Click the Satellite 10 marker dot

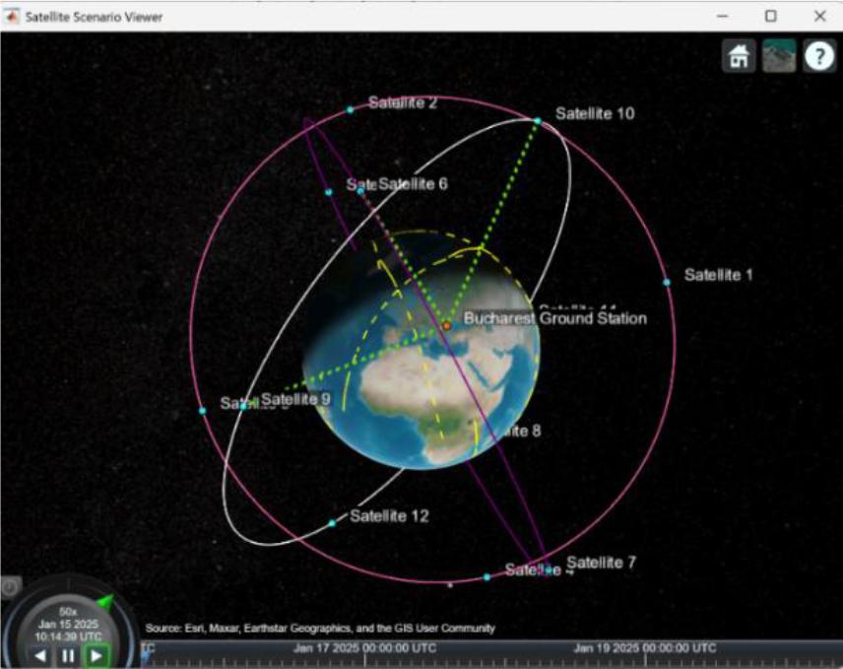pyautogui.click(x=538, y=121)
